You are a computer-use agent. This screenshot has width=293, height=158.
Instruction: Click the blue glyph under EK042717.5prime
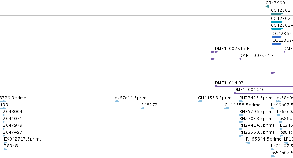pyautogui.click(x=5, y=143)
